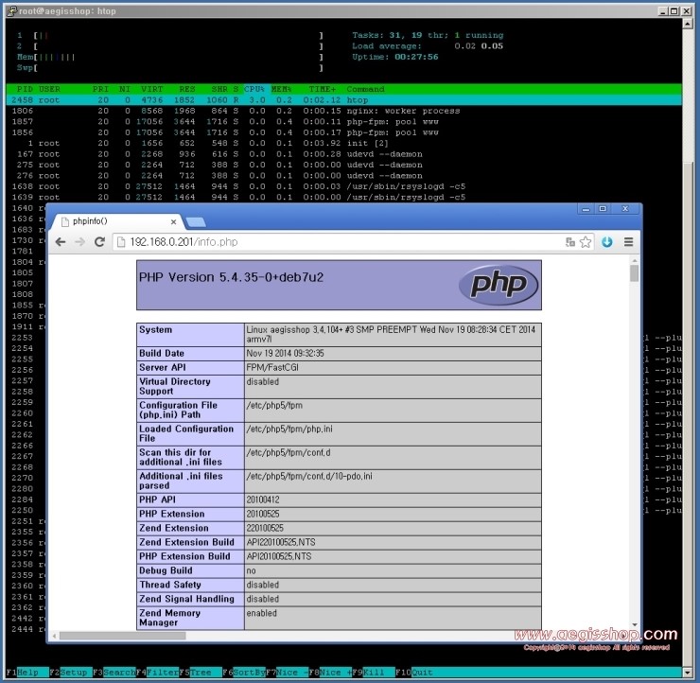This screenshot has height=683, width=700.
Task: Click the /etc/php5/fpm/conf.d/10-pdo.ini value
Action: click(x=309, y=477)
